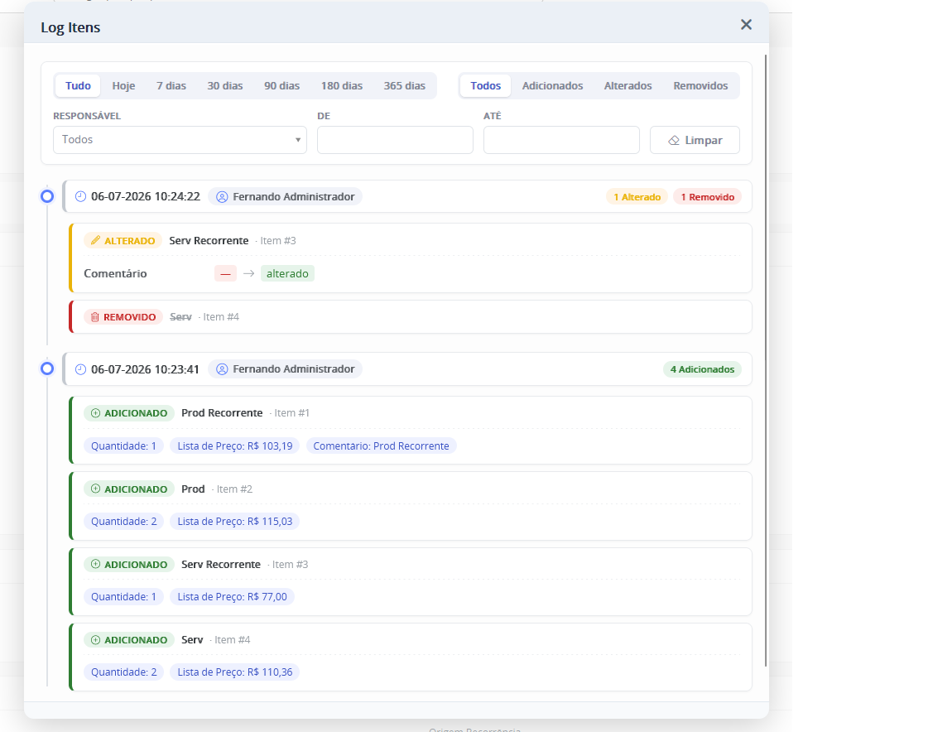Close the Log Itens dialog
952x732 pixels.
[x=746, y=24]
